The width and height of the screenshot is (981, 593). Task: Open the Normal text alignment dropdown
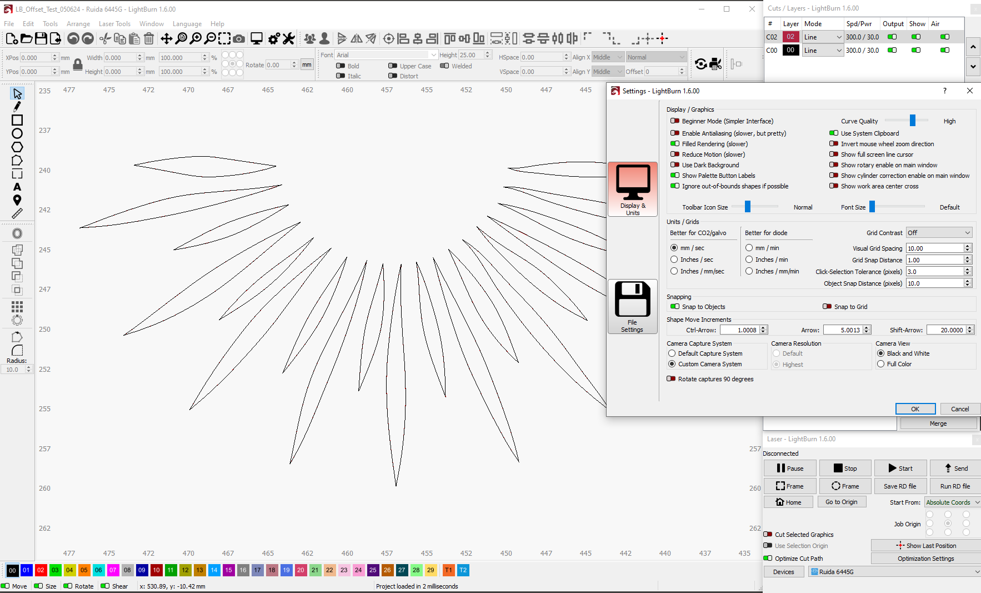(x=656, y=57)
